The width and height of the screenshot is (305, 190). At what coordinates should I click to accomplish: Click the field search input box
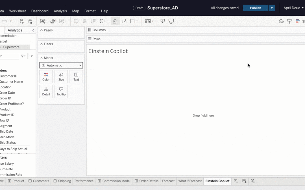pyautogui.click(x=9, y=56)
